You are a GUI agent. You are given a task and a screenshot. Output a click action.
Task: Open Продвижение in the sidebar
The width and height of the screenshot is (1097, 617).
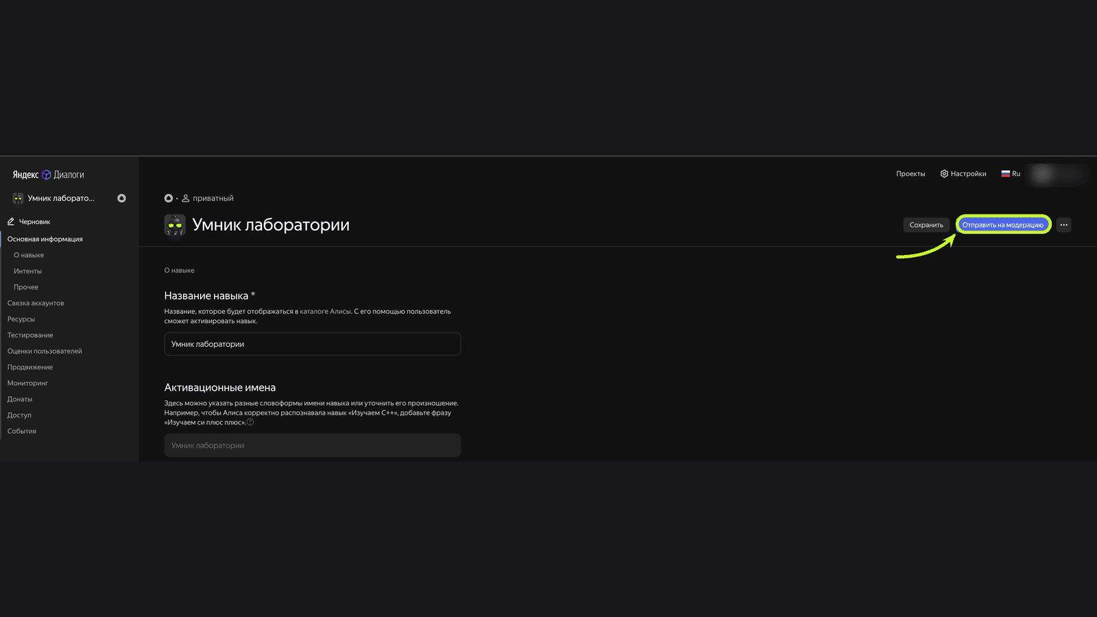pyautogui.click(x=30, y=367)
